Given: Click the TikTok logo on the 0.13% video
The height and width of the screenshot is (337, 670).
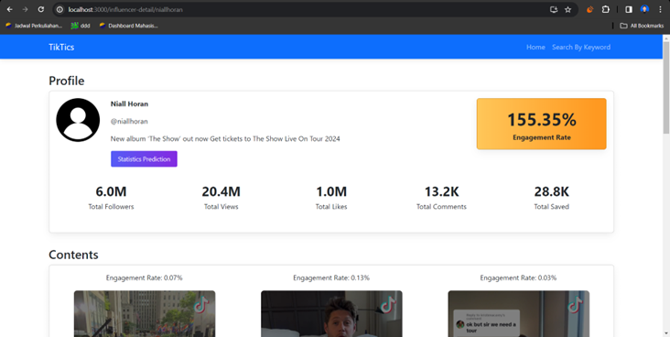Looking at the screenshot, I should click(388, 305).
